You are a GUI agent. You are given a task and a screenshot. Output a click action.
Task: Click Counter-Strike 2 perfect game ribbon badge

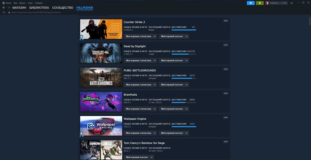[81, 37]
